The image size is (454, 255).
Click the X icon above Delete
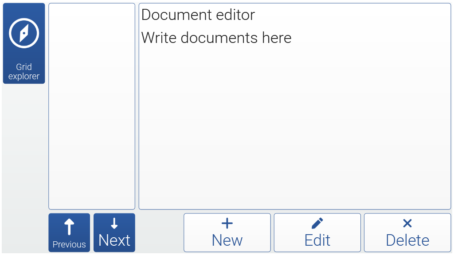pos(407,223)
